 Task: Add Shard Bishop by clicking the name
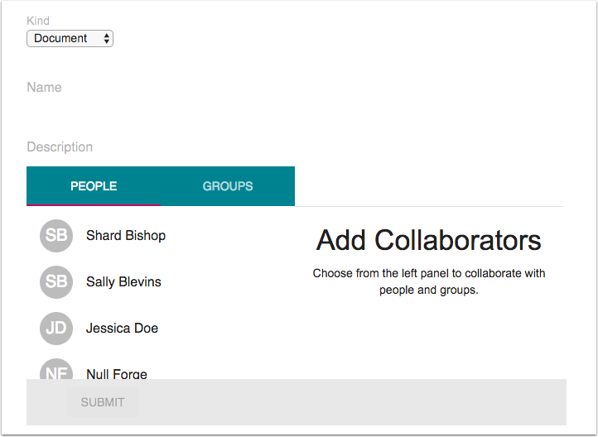point(126,235)
